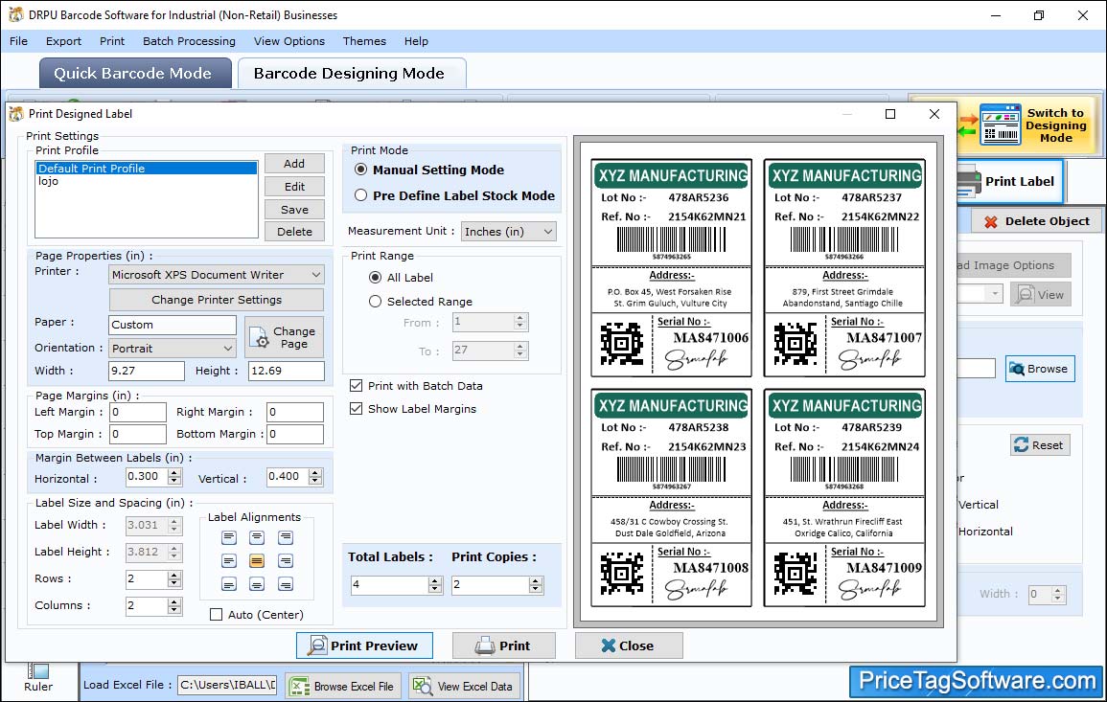Select highlighted middle-center label alignment icon
This screenshot has width=1107, height=702.
pos(257,561)
